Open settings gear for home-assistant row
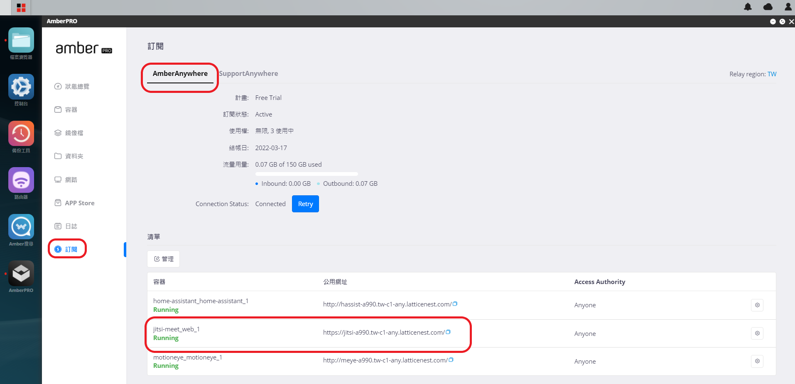This screenshot has height=384, width=795. click(x=757, y=305)
